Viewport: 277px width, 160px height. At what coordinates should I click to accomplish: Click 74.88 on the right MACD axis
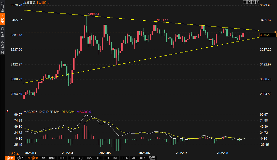[264, 121]
